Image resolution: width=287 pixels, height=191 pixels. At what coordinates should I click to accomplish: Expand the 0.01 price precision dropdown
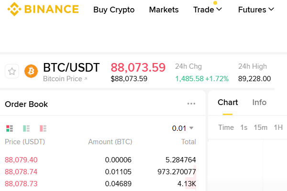tap(183, 128)
